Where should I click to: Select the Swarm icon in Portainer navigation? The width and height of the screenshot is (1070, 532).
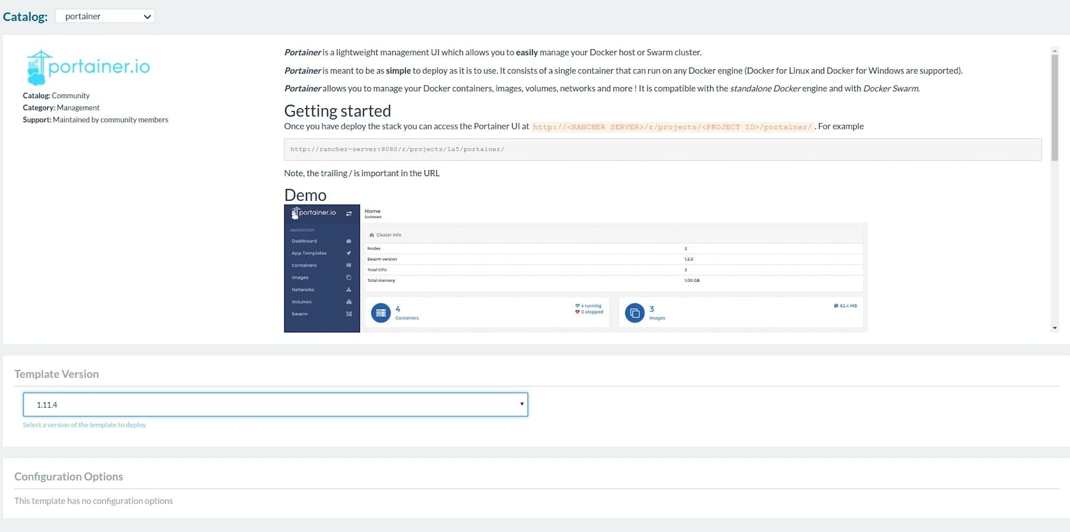coord(349,313)
